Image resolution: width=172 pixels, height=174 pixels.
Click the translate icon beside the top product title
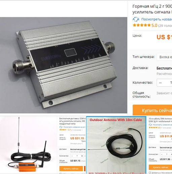tap(136, 19)
